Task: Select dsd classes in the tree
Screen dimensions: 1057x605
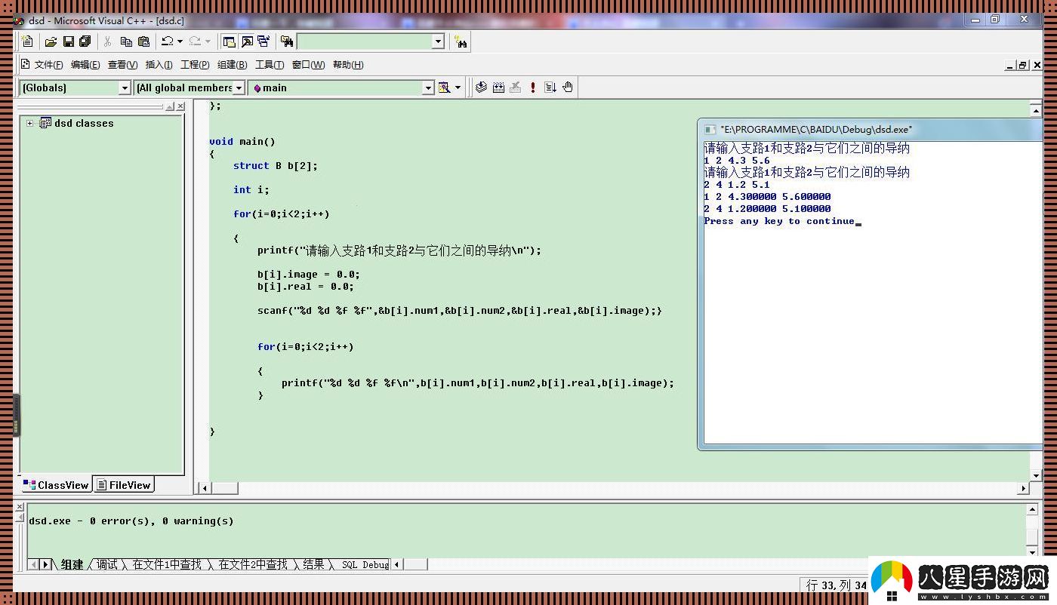Action: 84,123
